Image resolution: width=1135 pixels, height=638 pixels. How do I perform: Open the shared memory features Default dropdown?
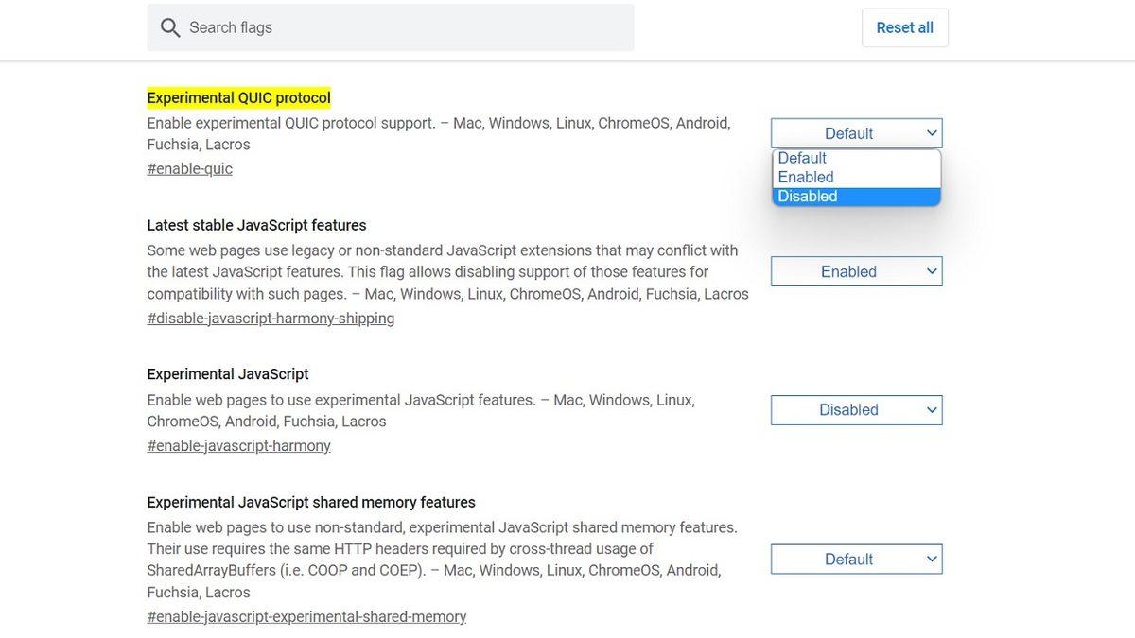[x=856, y=560]
